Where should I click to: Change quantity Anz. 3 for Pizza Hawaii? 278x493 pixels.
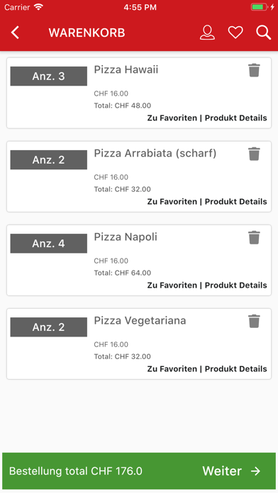pyautogui.click(x=48, y=76)
